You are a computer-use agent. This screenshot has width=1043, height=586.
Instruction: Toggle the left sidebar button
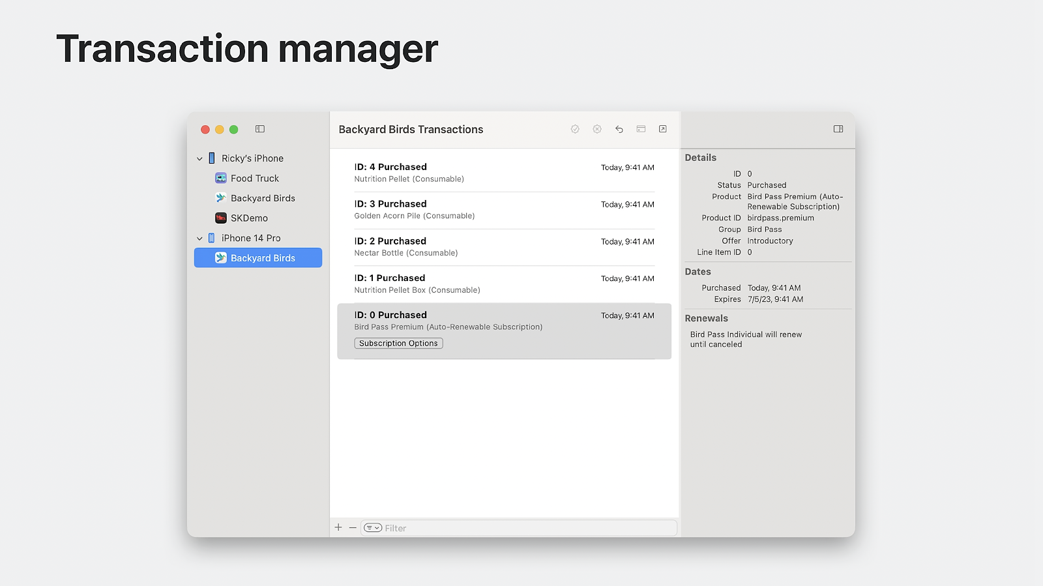pos(260,129)
